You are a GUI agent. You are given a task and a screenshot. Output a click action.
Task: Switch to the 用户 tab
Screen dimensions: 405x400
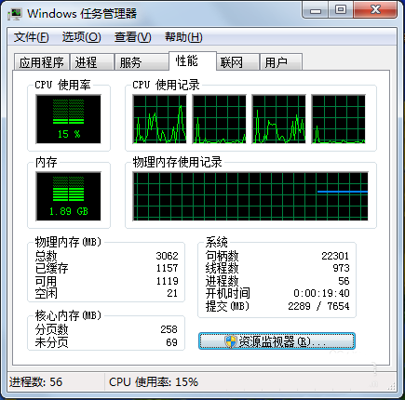click(x=281, y=62)
